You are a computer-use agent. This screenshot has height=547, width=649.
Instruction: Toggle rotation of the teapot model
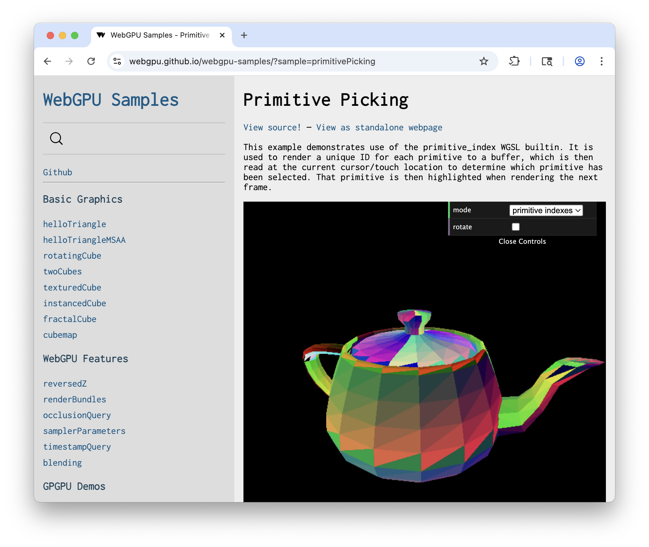tap(516, 227)
